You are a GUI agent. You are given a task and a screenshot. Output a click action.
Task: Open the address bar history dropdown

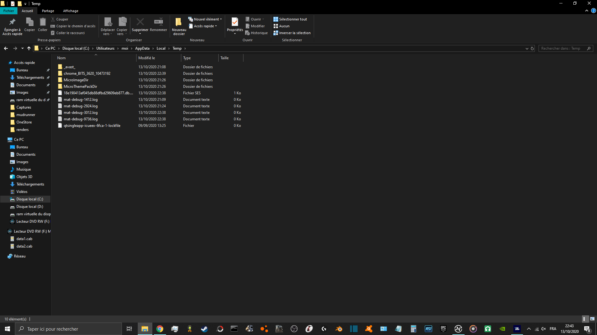point(527,48)
